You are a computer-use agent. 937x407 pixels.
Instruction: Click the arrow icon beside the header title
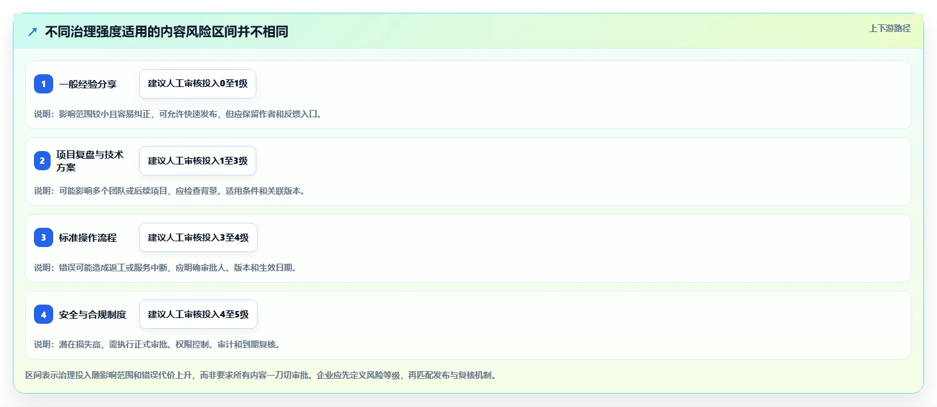[x=33, y=31]
